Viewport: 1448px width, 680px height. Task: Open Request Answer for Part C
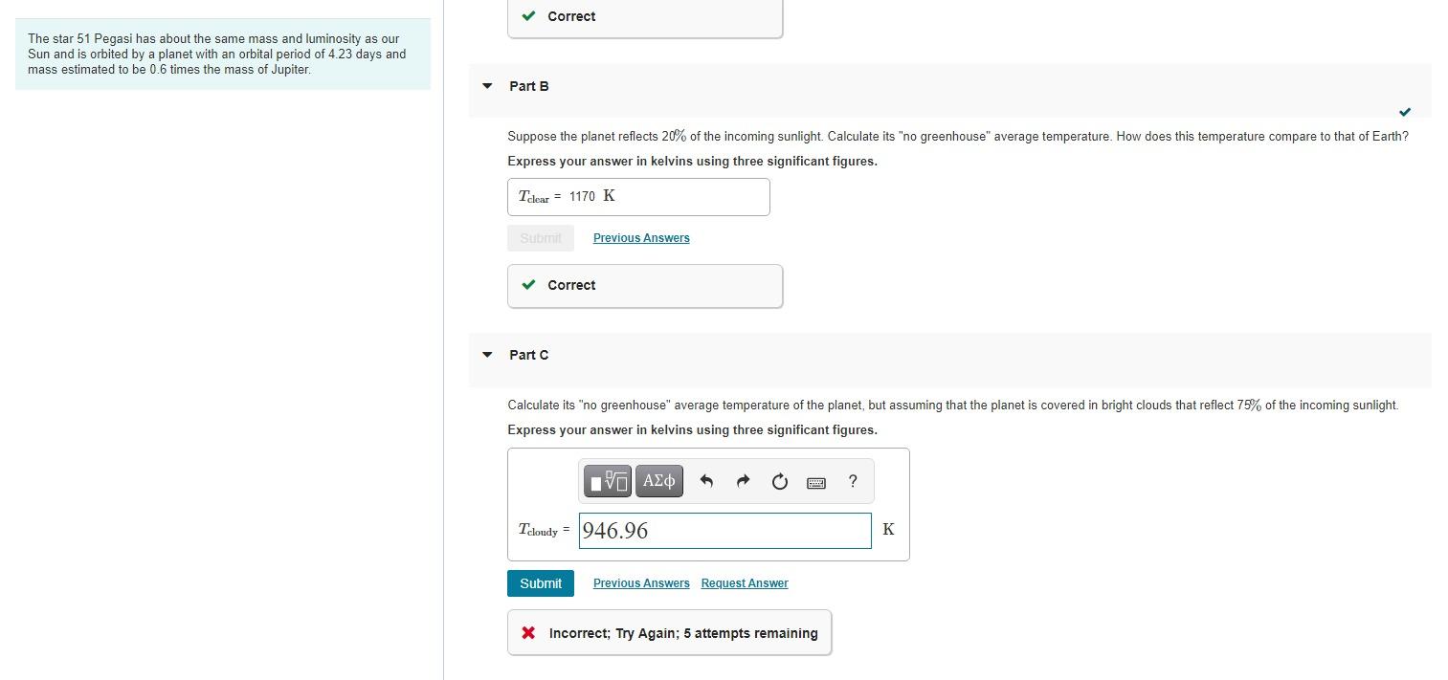[744, 582]
